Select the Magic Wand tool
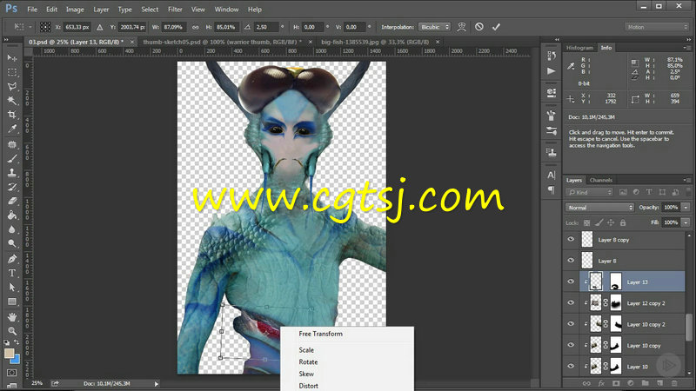696x391 pixels. coord(12,101)
